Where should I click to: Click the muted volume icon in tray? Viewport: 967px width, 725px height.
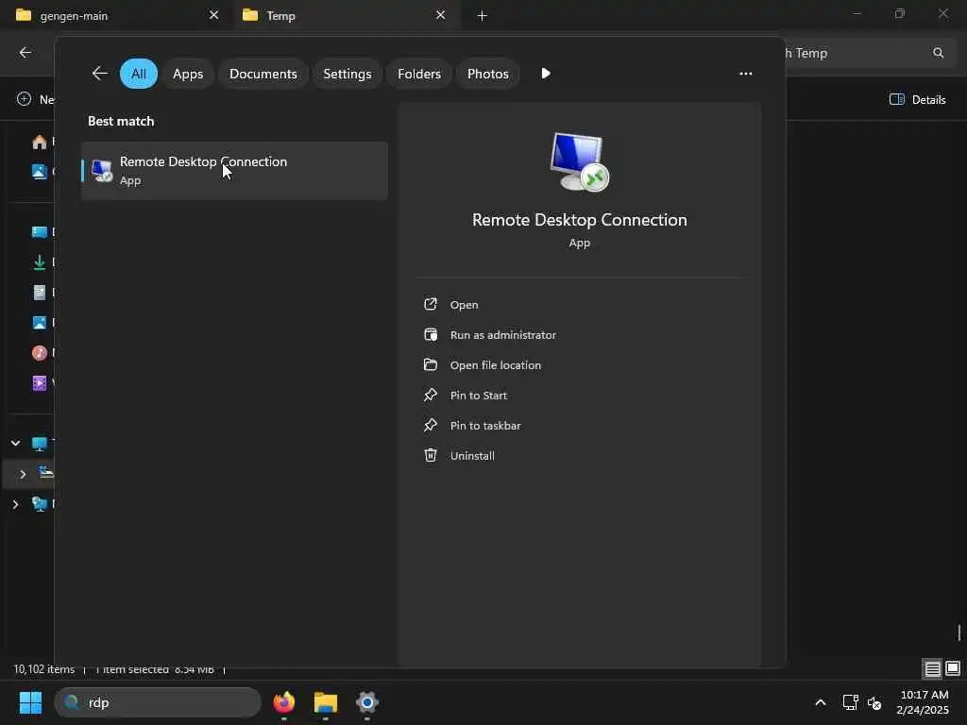(874, 702)
